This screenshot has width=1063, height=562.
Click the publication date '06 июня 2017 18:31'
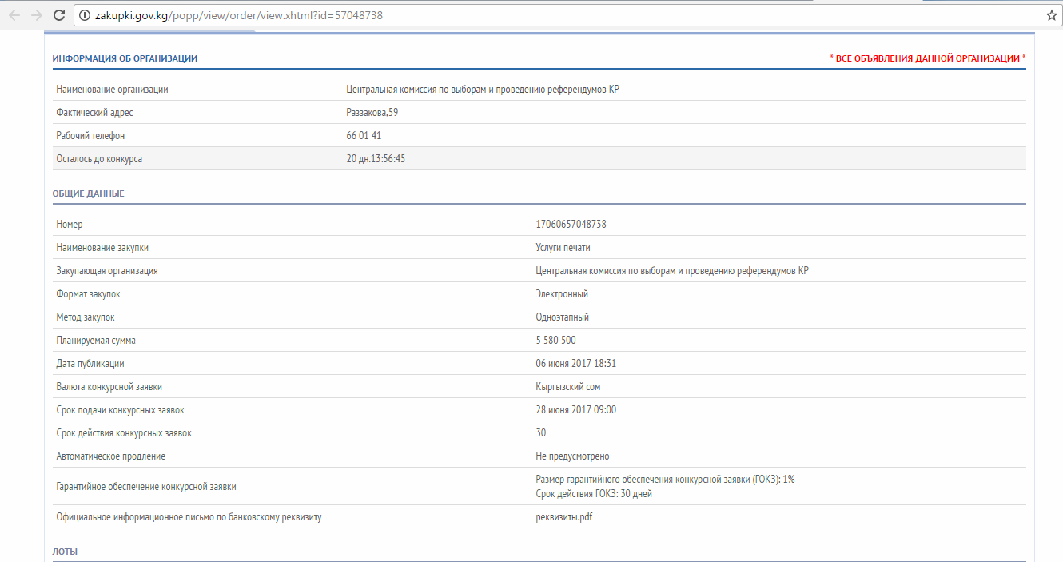(575, 364)
